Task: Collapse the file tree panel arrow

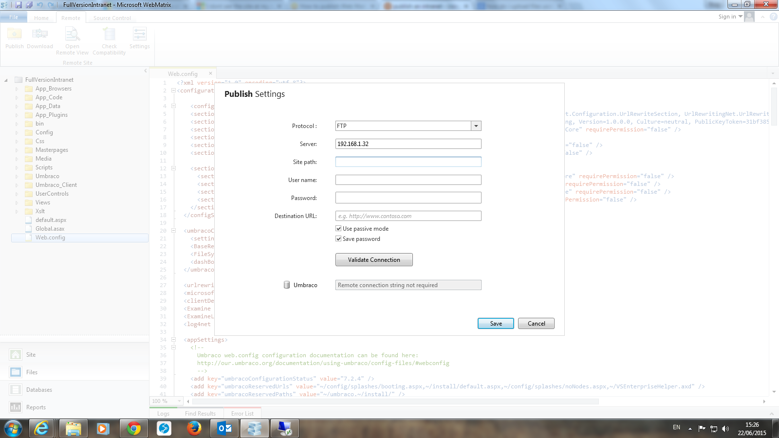Action: [145, 71]
